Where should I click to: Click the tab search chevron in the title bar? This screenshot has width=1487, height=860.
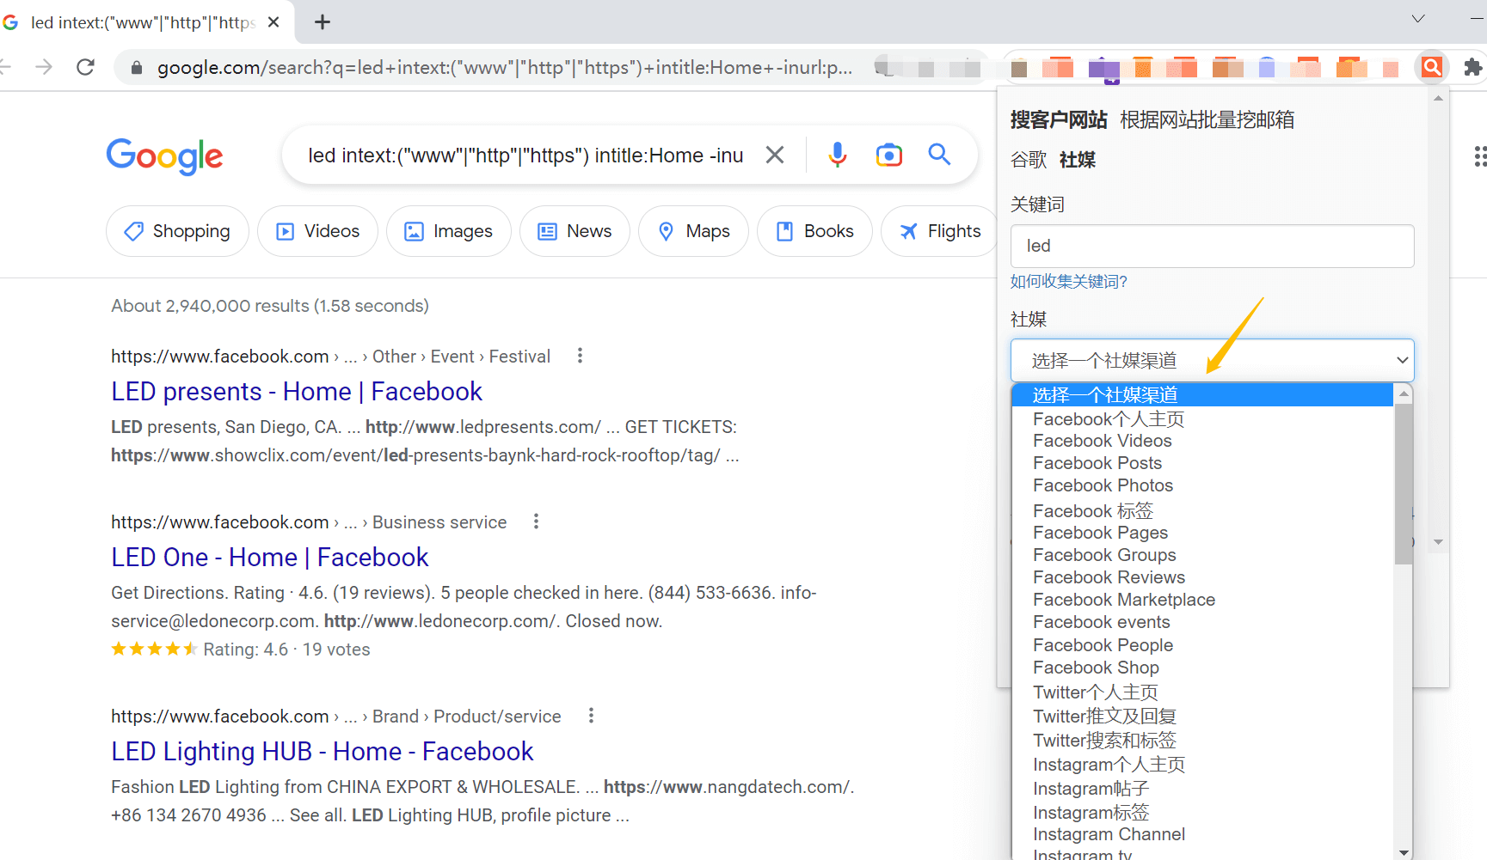click(x=1418, y=19)
